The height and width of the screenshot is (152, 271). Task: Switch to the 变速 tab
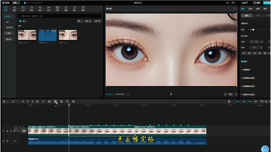pos(250,9)
